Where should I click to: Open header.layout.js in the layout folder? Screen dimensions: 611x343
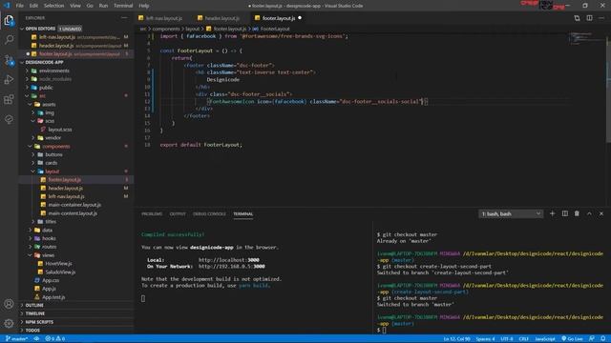(66, 189)
